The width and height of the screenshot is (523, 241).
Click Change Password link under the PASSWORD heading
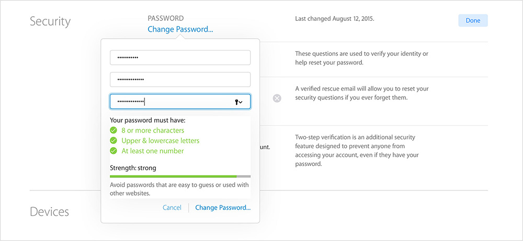(180, 29)
